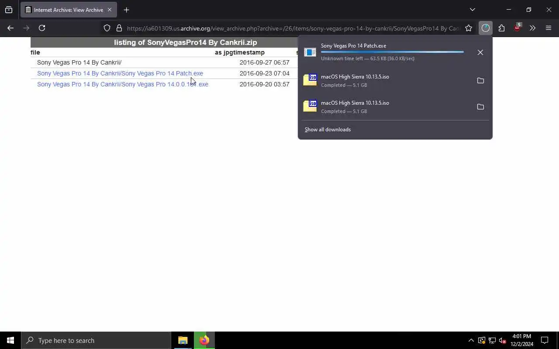This screenshot has width=559, height=349.
Task: Click the 2016-09-27 06:57 timestamp
Action: (264, 62)
